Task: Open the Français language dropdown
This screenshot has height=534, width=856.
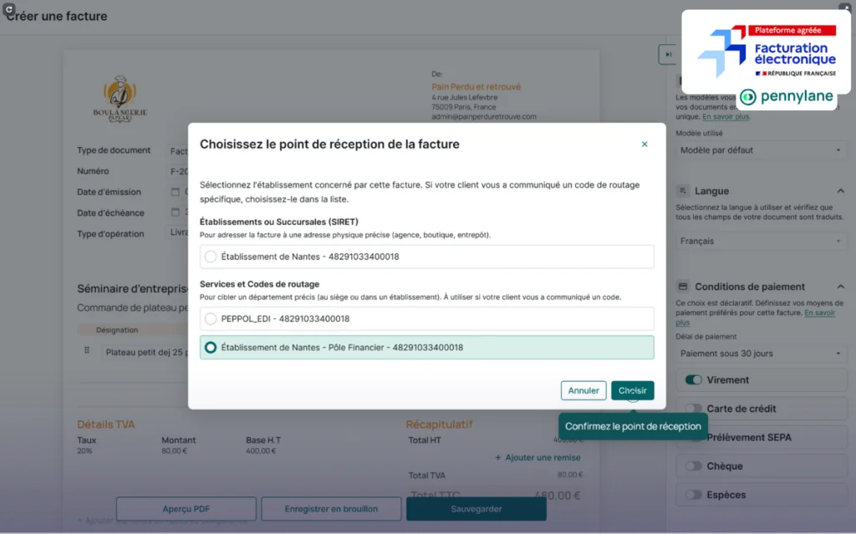Action: (761, 241)
